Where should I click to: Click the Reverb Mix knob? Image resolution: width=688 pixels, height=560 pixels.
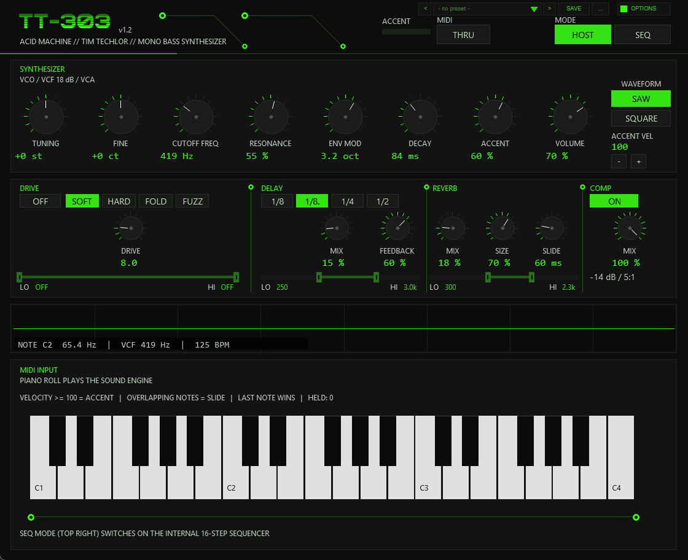[452, 228]
